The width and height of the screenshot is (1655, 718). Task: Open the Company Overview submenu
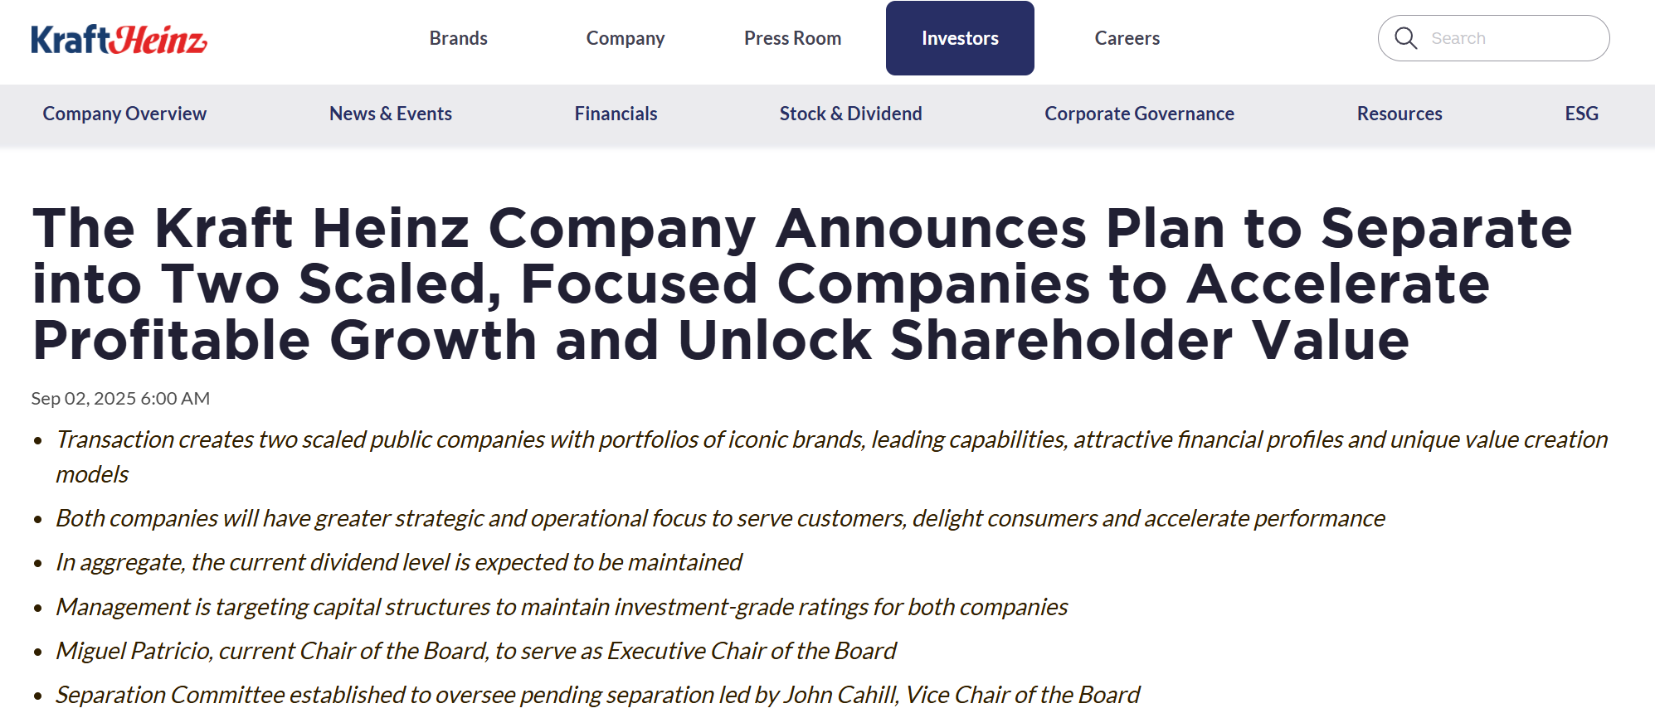point(124,114)
